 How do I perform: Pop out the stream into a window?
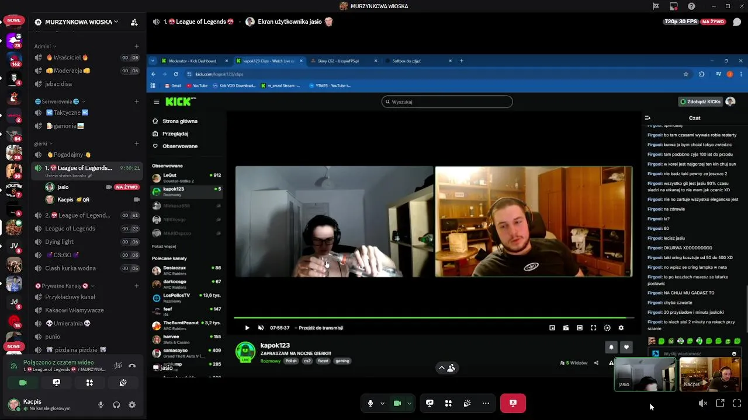[x=720, y=403]
